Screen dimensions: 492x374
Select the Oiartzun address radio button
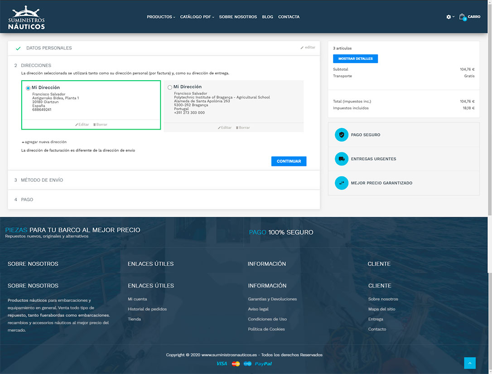click(28, 88)
